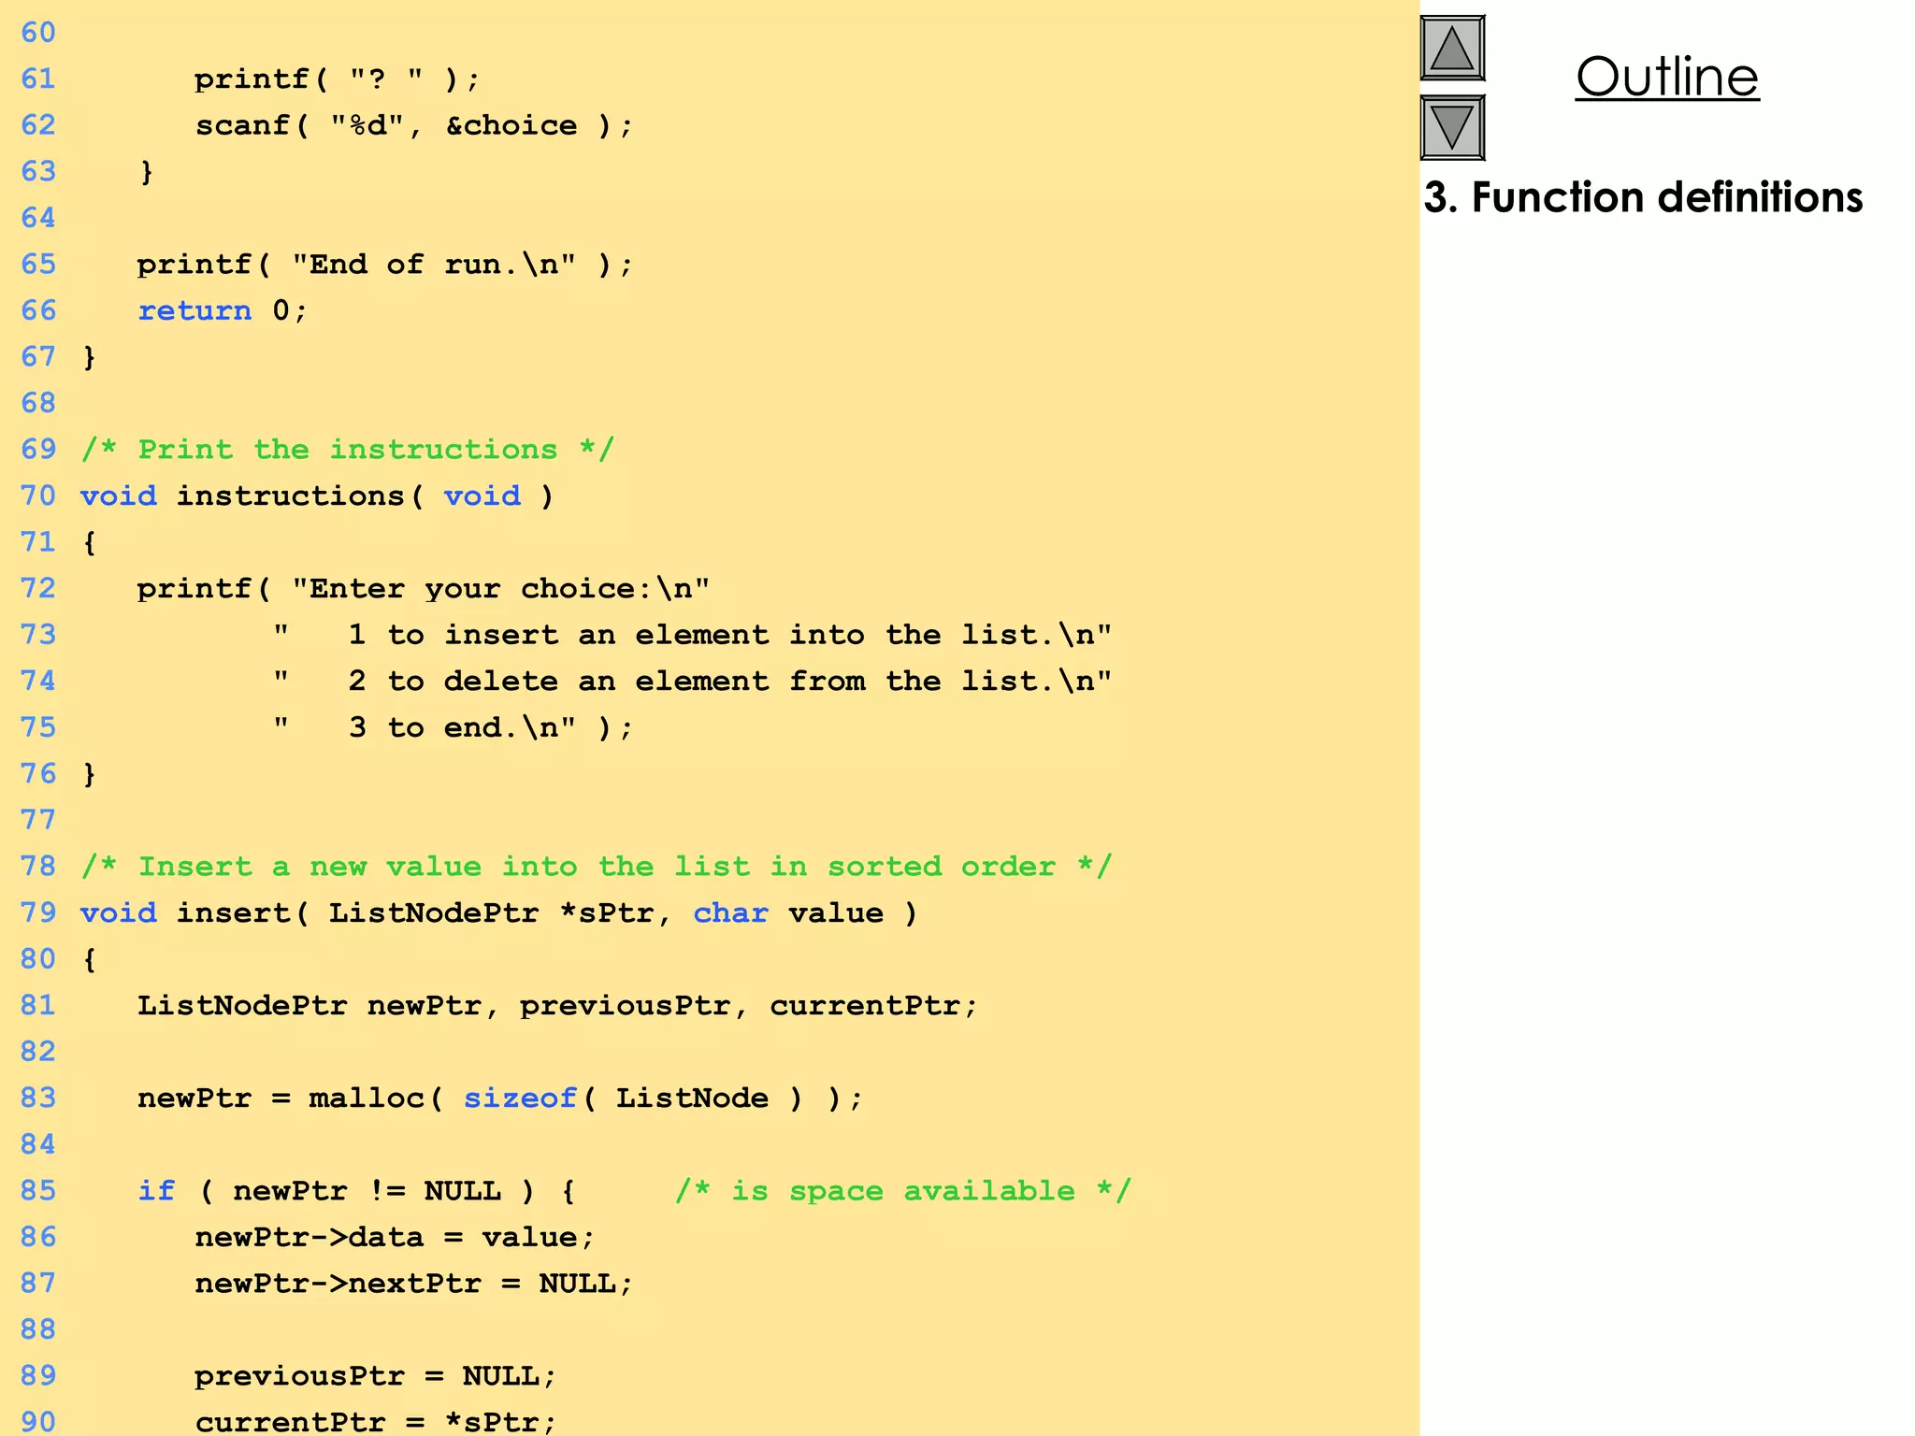Click 'if ( newPtr != NULL )' condition
The height and width of the screenshot is (1436, 1915).
(356, 1191)
